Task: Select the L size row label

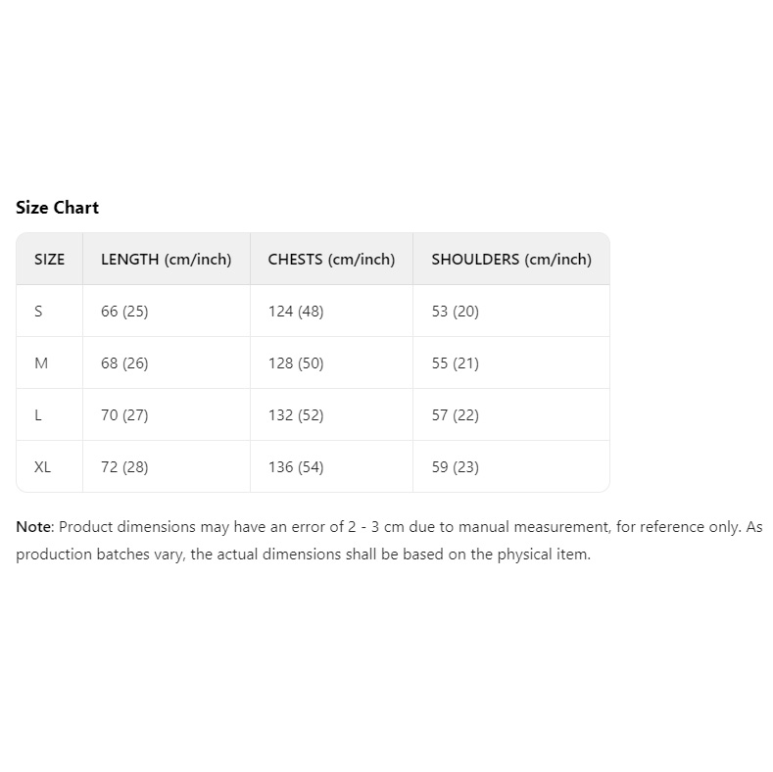Action: pyautogui.click(x=38, y=415)
